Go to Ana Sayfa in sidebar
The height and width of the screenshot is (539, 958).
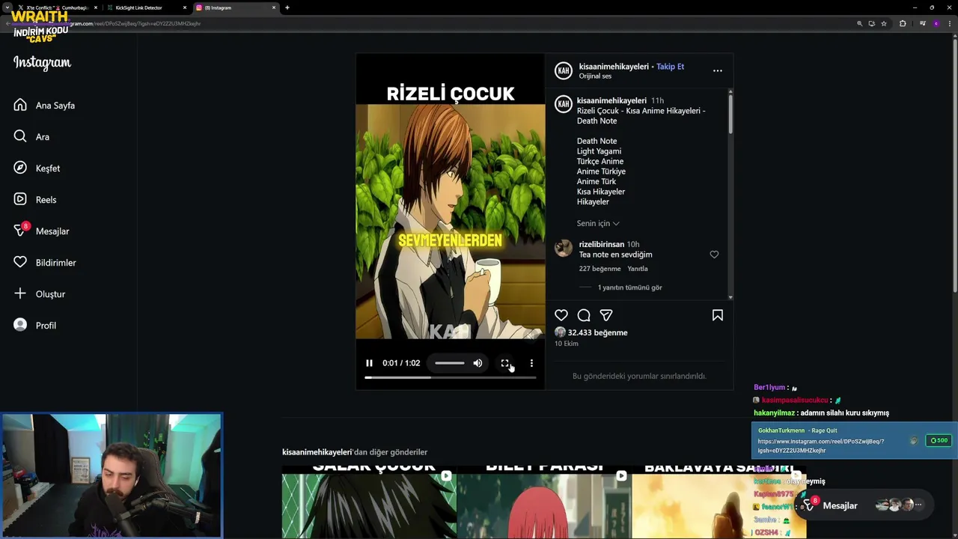click(x=45, y=106)
